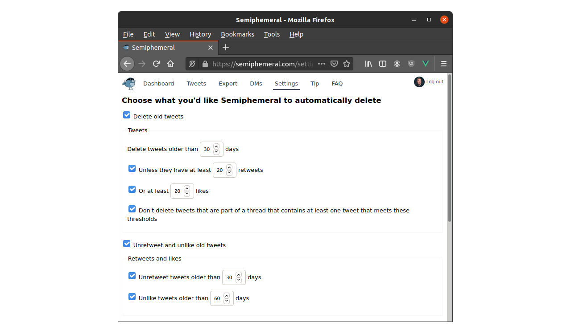Toggle the 'Or at least' likes checkbox
571x334 pixels.
[132, 189]
